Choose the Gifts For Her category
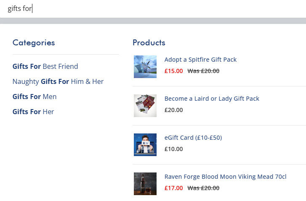306x201 pixels. coord(33,112)
